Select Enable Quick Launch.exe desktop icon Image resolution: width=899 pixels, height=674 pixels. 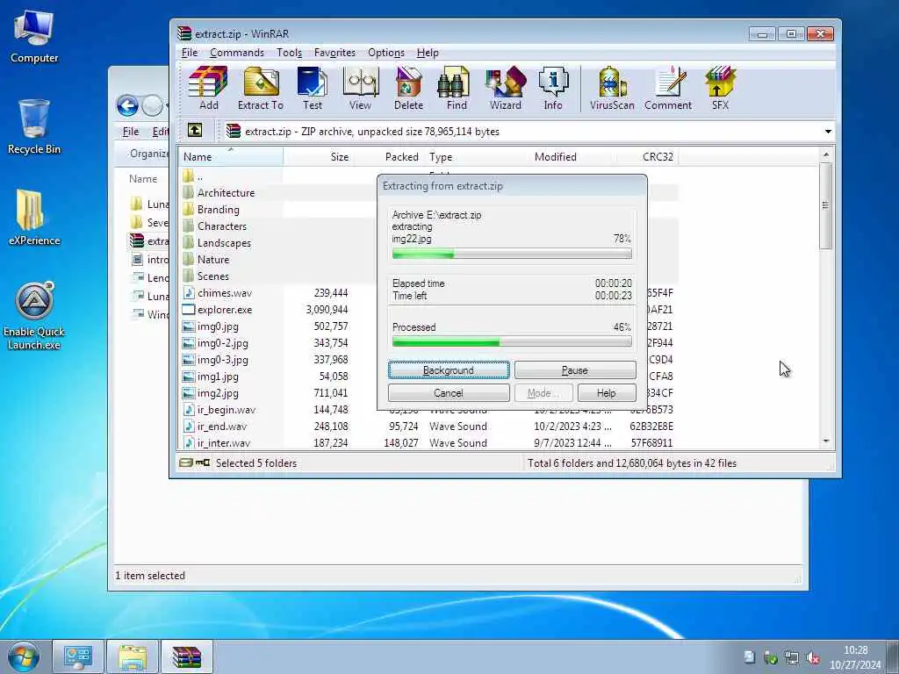coord(34,316)
